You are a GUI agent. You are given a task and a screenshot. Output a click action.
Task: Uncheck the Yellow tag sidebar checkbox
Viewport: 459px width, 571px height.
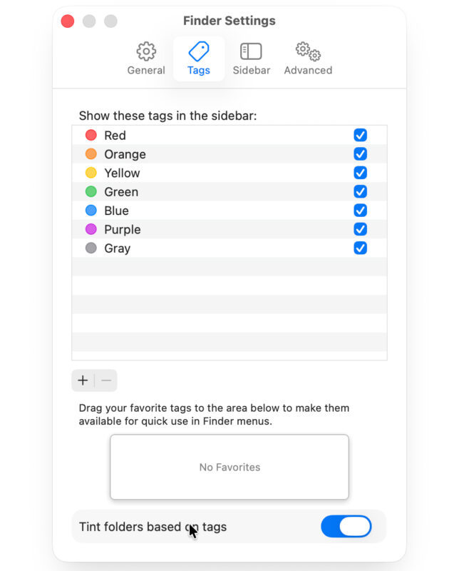point(361,173)
